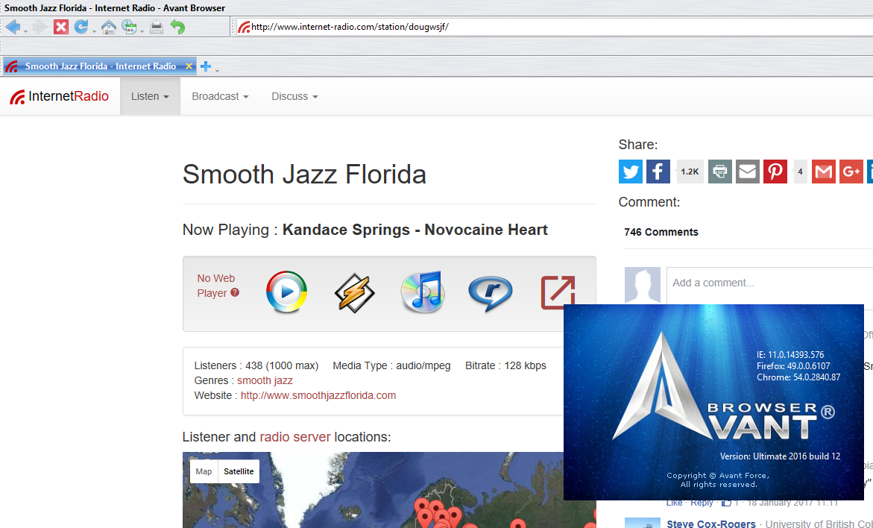Screen dimensions: 873x528
Task: Click the browser Home icon
Action: pyautogui.click(x=109, y=28)
